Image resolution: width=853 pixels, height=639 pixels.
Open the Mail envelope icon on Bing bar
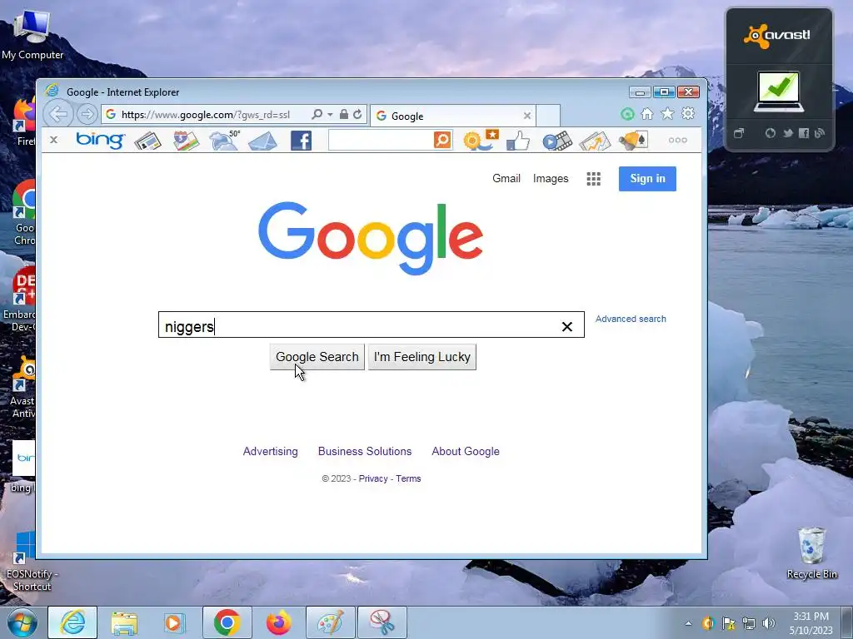pyautogui.click(x=262, y=141)
